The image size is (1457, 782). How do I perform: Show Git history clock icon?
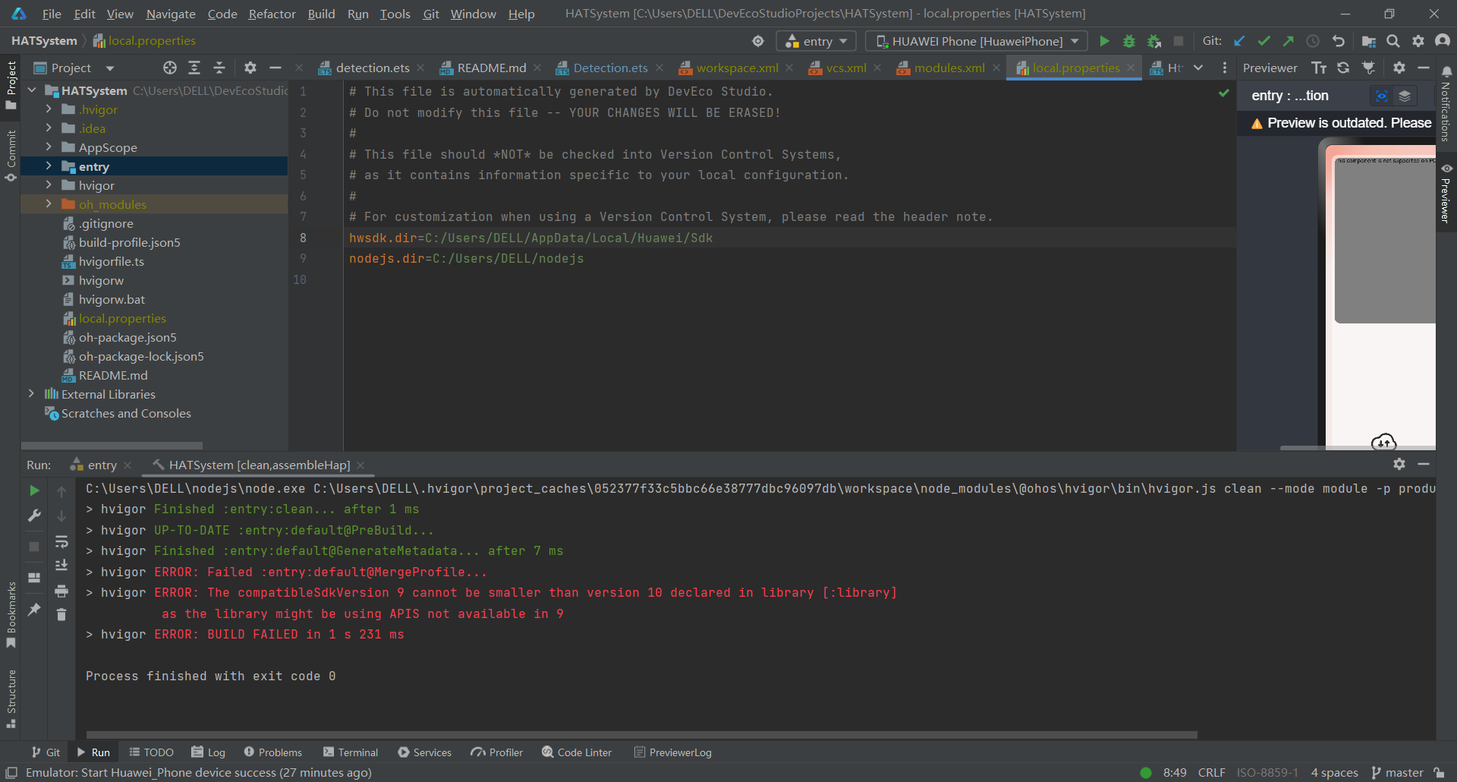point(1313,41)
